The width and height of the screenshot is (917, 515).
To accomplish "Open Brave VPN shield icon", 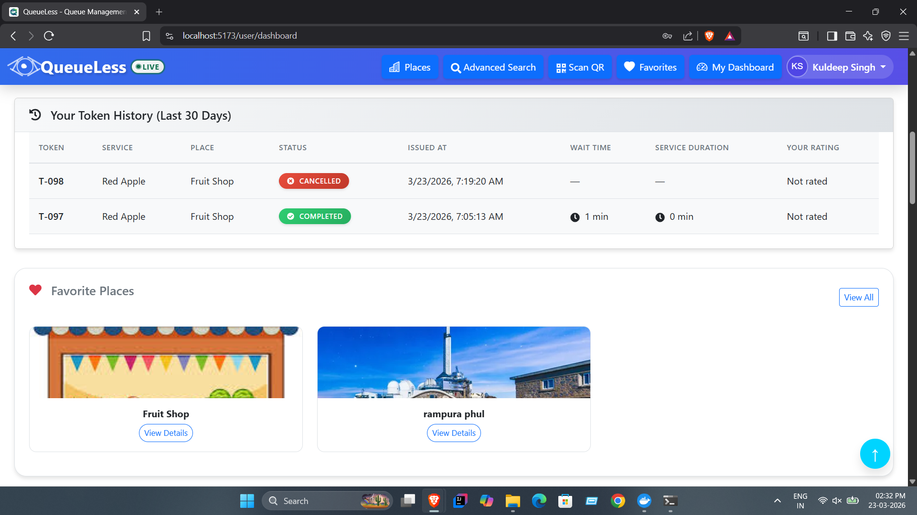I will pyautogui.click(x=886, y=36).
